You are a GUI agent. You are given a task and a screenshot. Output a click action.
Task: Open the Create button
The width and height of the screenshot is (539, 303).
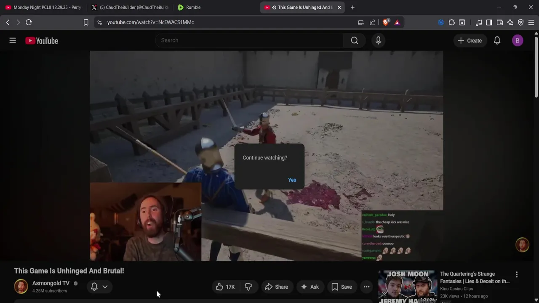click(x=470, y=40)
